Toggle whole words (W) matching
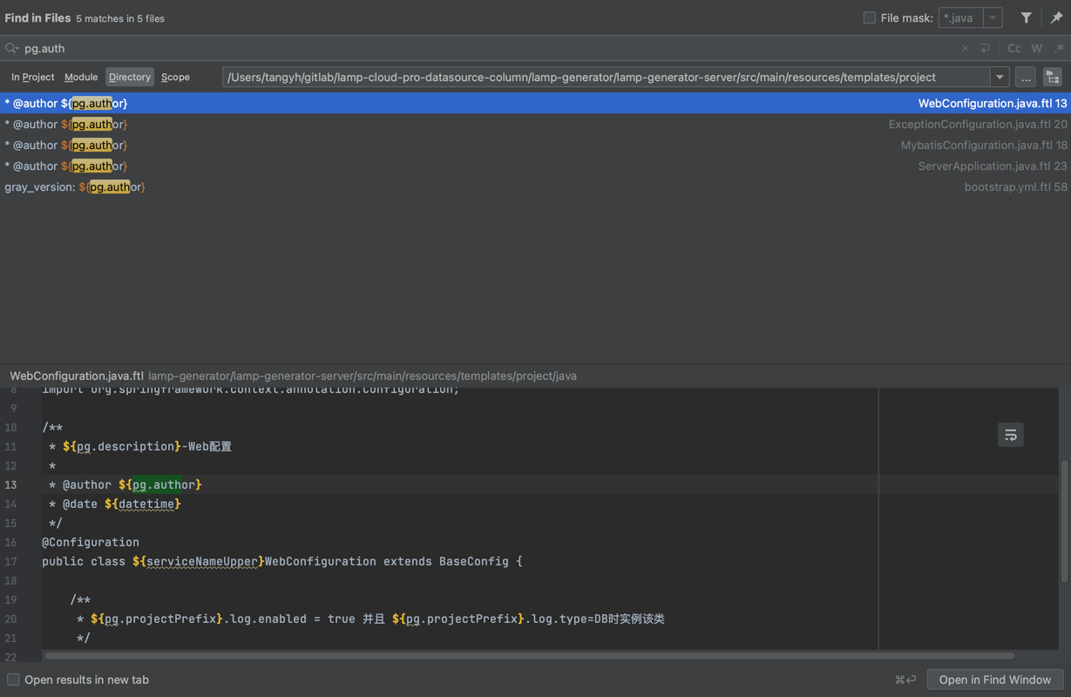The height and width of the screenshot is (697, 1071). (x=1036, y=49)
